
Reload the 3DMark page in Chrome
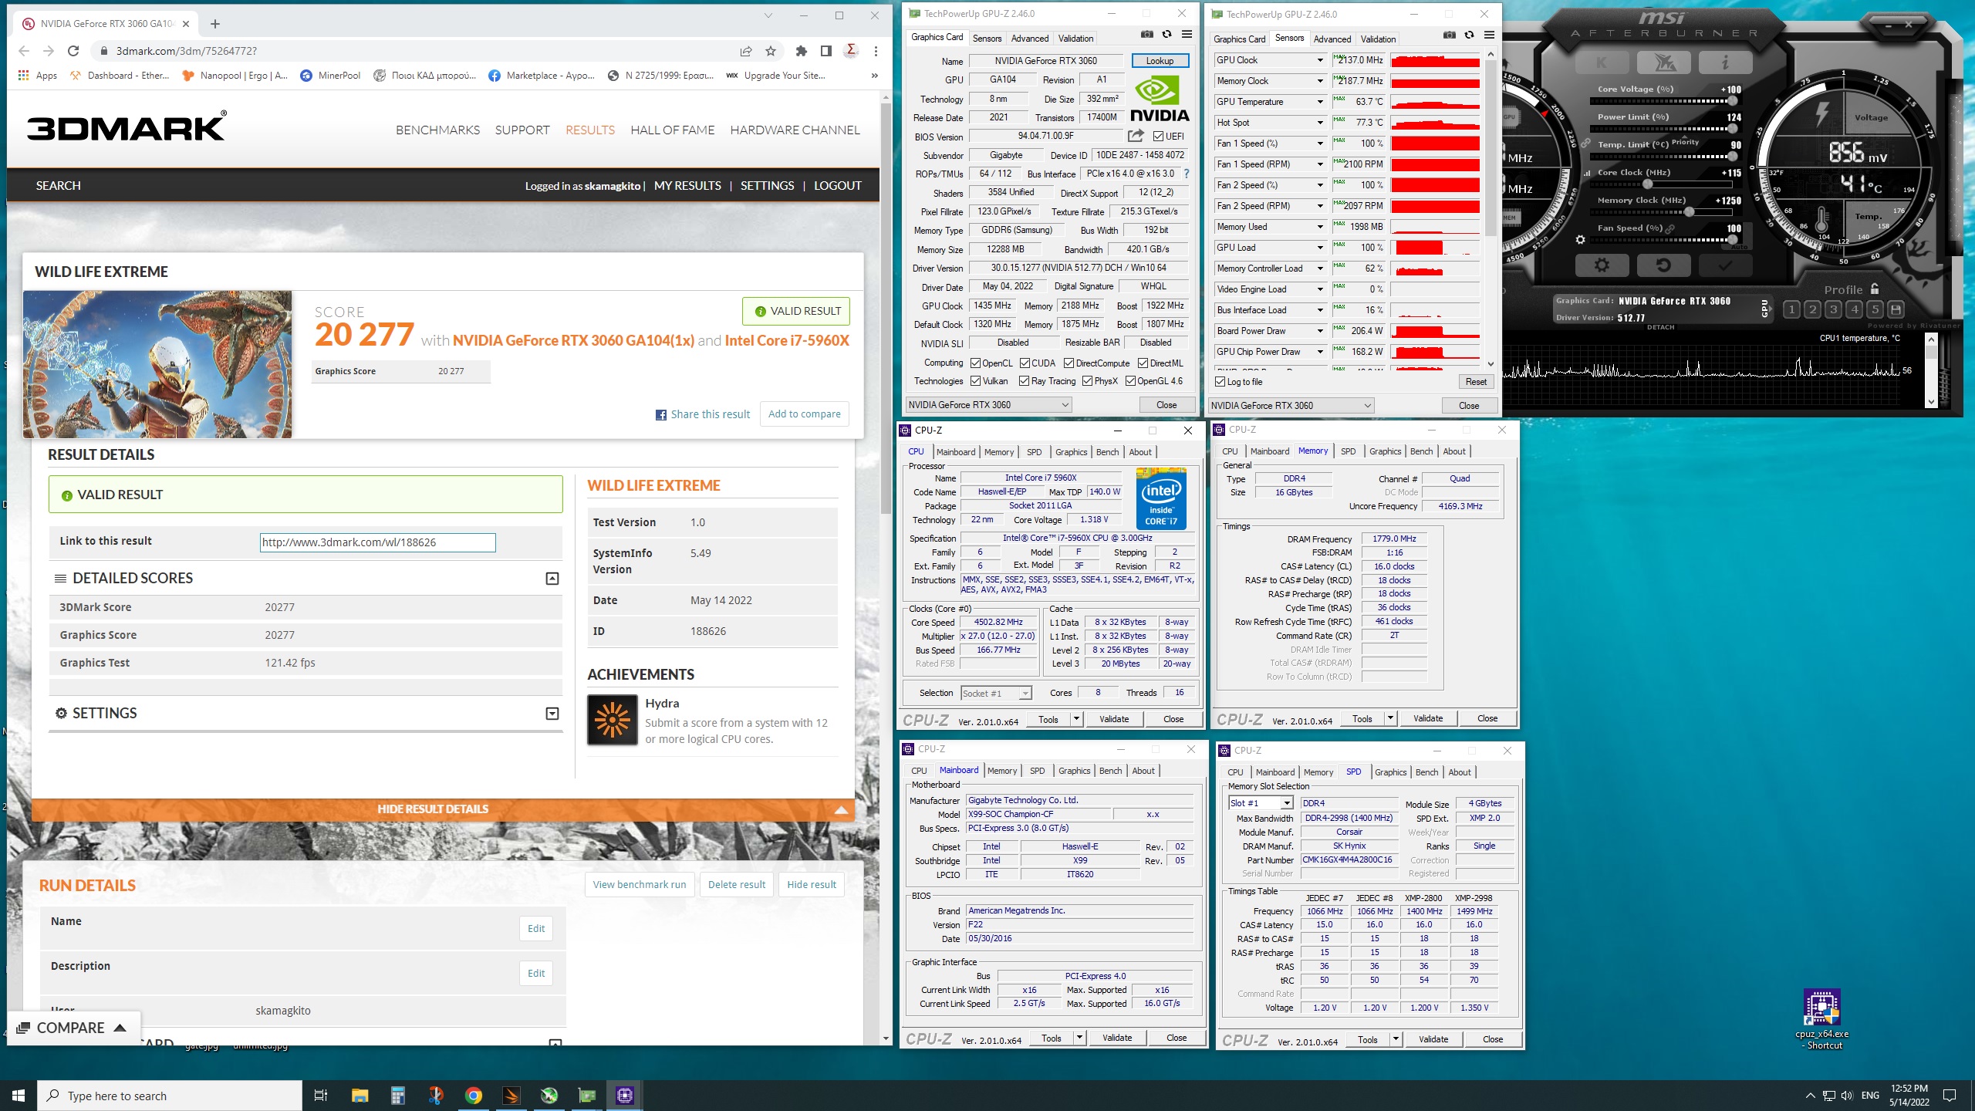[x=73, y=51]
